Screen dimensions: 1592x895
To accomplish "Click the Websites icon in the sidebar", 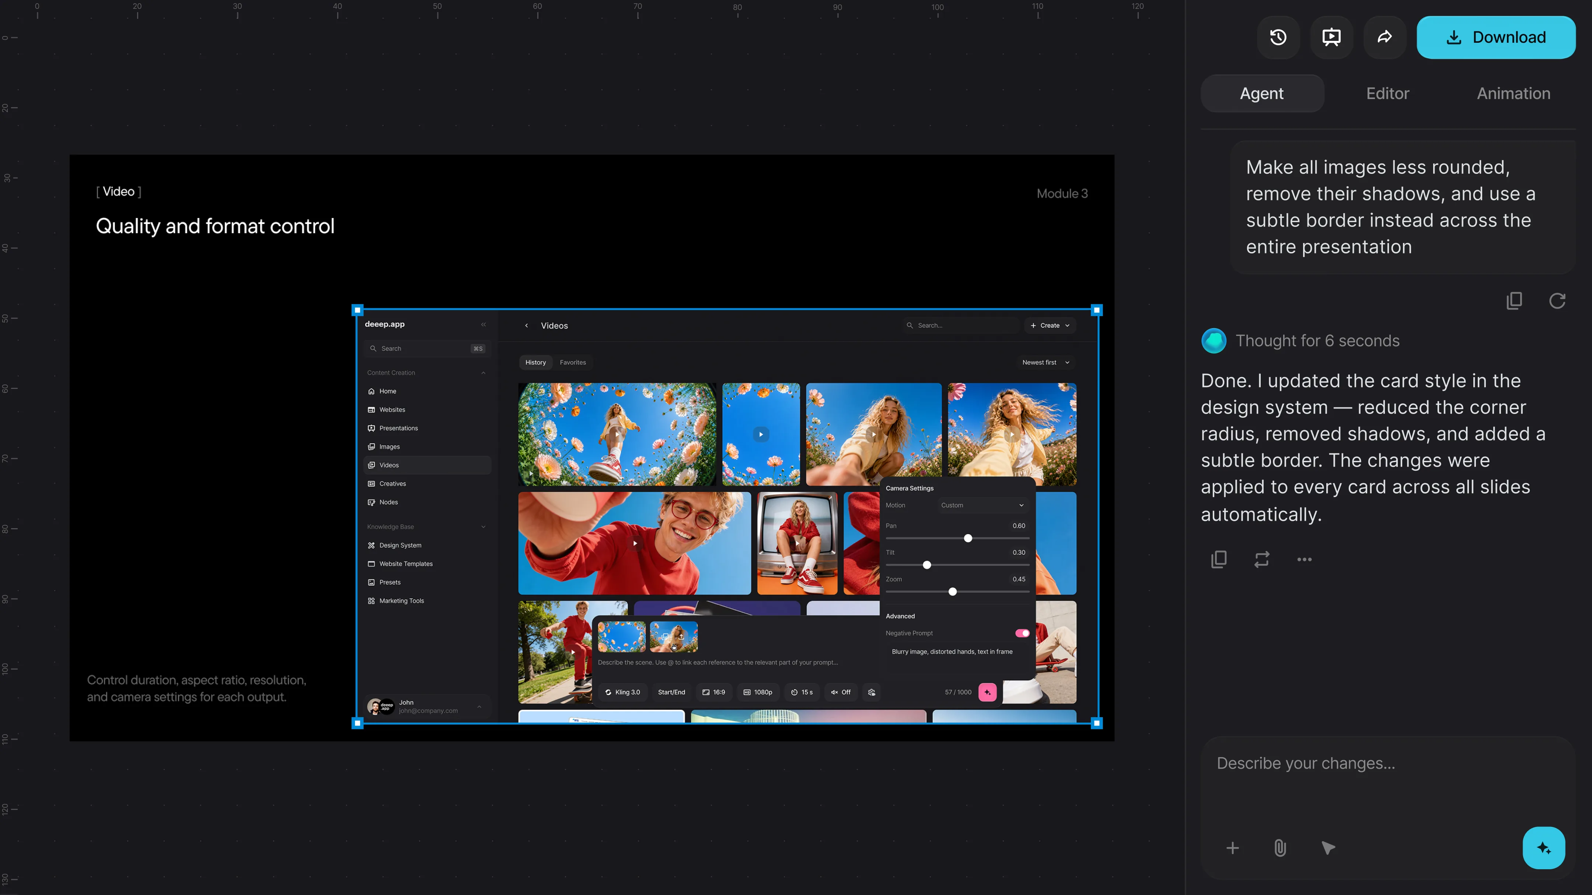I will pos(371,410).
